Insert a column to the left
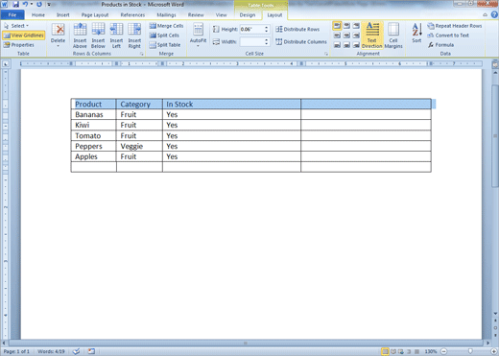 coord(116,36)
